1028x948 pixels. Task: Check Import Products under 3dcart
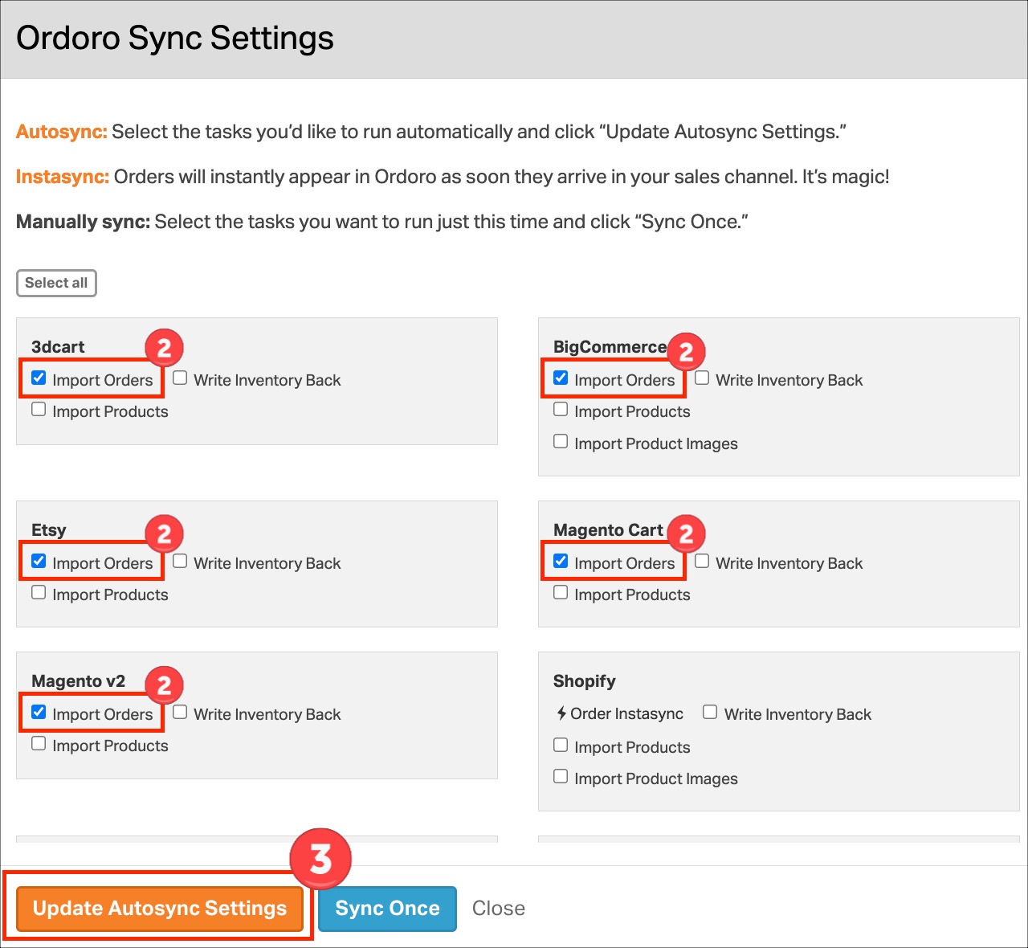pos(39,410)
